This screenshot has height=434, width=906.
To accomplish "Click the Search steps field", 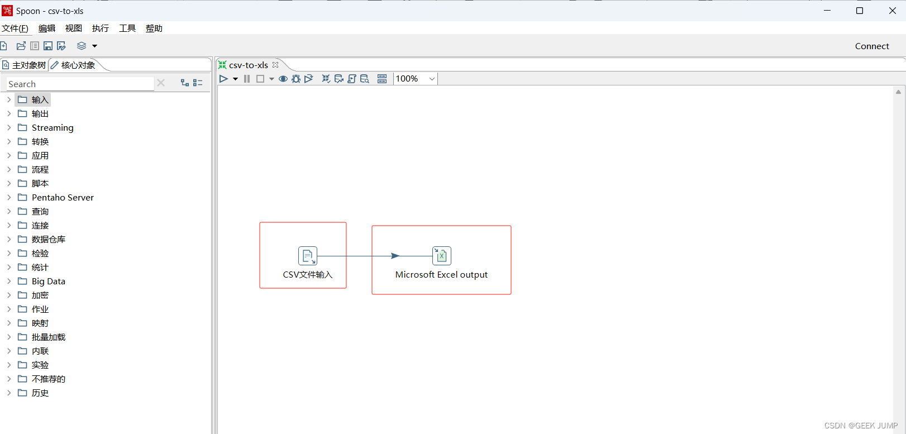I will [x=80, y=84].
